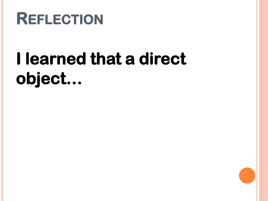
Task: Click the standalone letter 'I' starting the sentence
Action: [x=19, y=59]
